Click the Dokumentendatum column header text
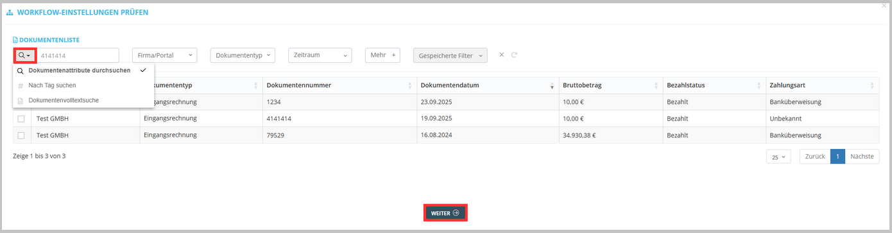The width and height of the screenshot is (892, 233). [x=450, y=85]
